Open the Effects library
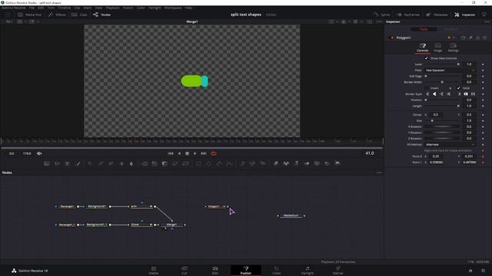This screenshot has width=492, height=276. click(57, 15)
